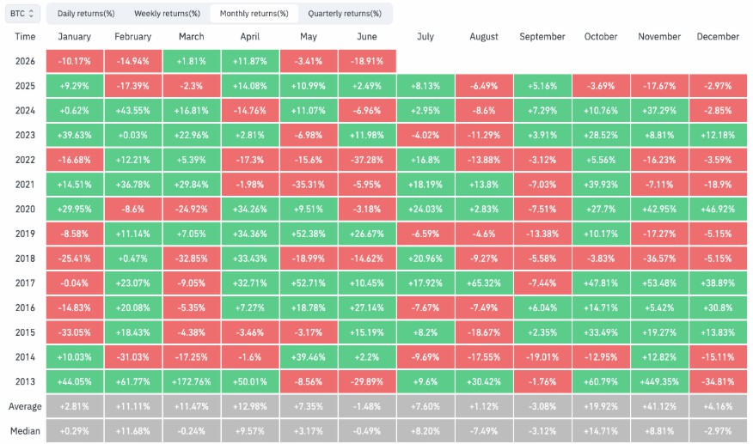Open the BTC coin selector dropdown

click(x=22, y=14)
